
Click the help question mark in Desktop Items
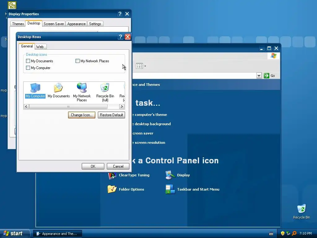coord(120,37)
